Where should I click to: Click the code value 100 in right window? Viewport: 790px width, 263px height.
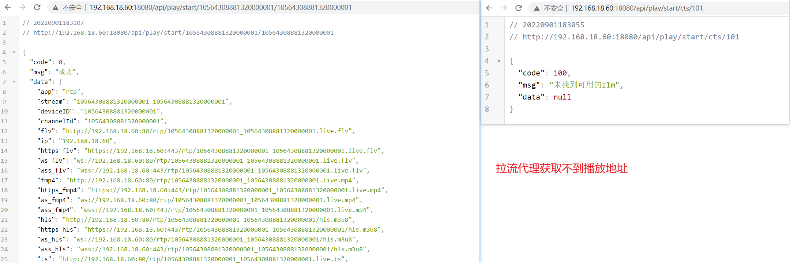tap(560, 73)
